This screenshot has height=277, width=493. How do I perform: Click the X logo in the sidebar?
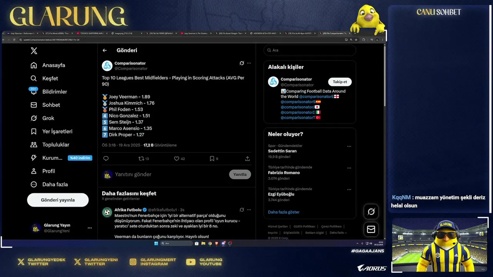(x=34, y=51)
